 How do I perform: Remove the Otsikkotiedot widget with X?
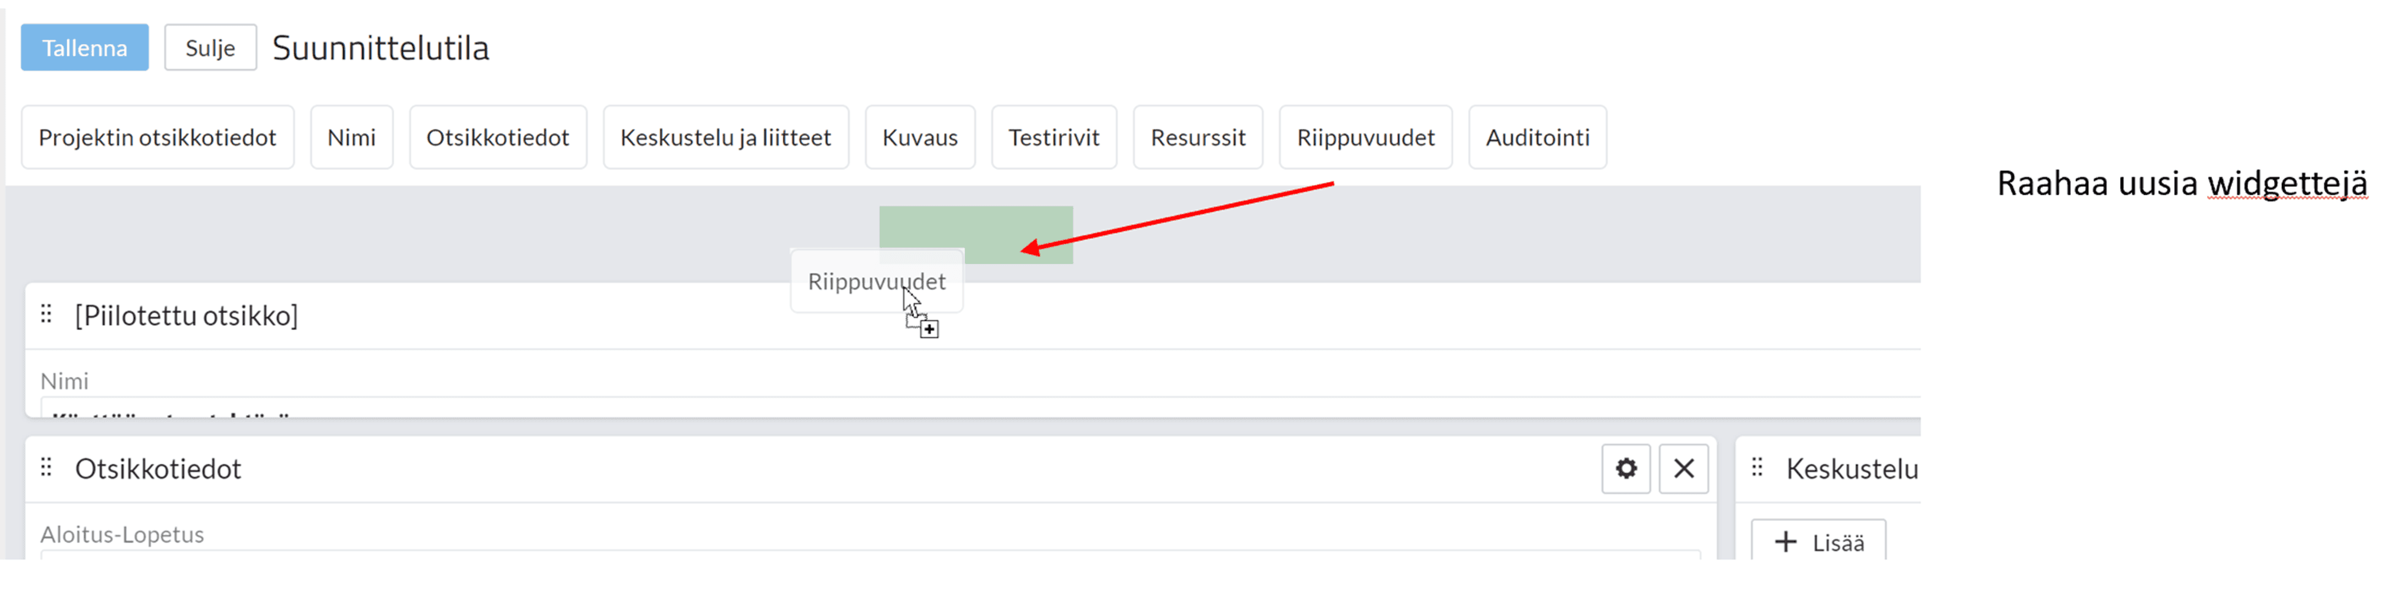coord(1684,468)
